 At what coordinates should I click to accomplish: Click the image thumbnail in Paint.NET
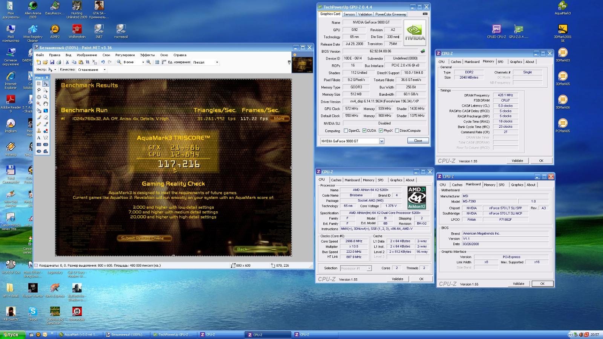click(302, 65)
